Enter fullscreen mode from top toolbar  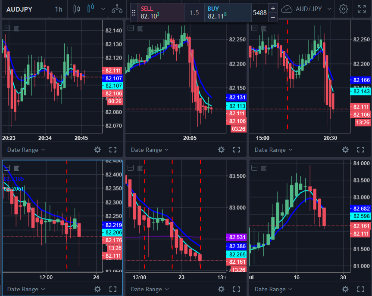click(x=362, y=9)
